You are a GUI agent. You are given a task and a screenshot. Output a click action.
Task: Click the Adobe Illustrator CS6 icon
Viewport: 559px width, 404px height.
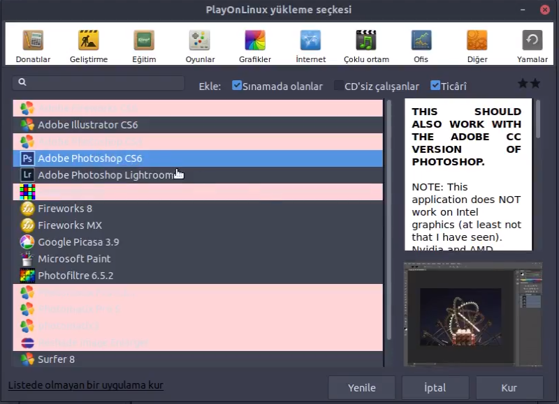tap(27, 125)
